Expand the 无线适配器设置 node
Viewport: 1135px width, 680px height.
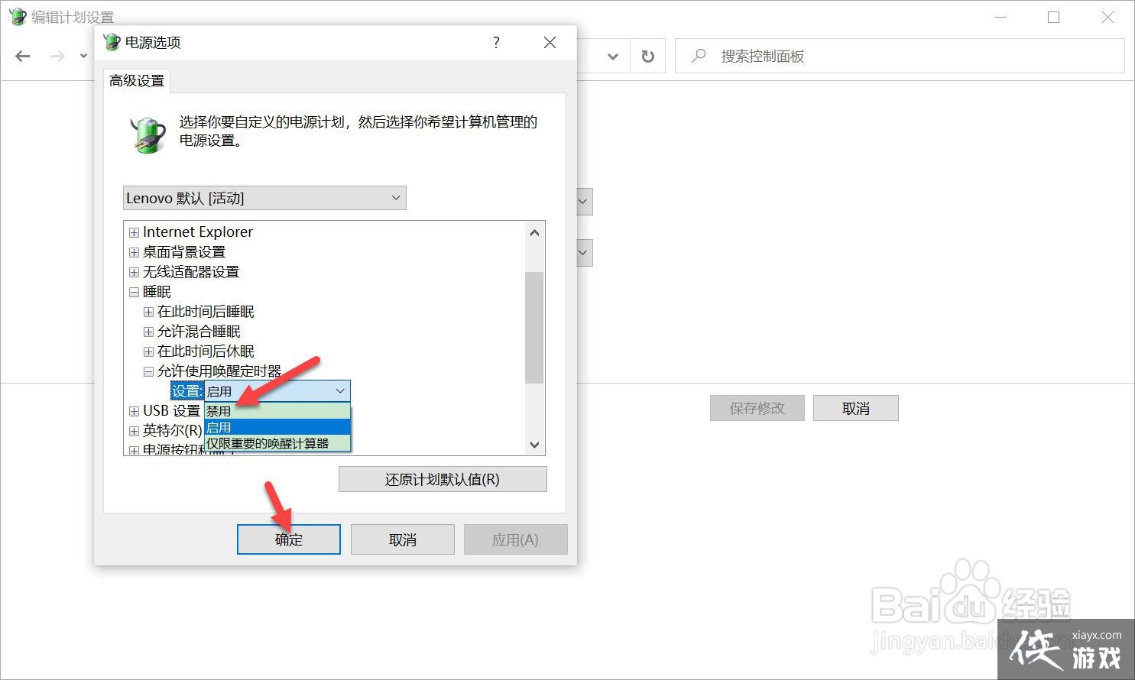(x=134, y=272)
